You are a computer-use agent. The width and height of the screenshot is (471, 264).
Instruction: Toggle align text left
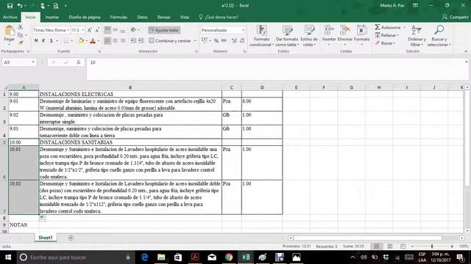107,40
